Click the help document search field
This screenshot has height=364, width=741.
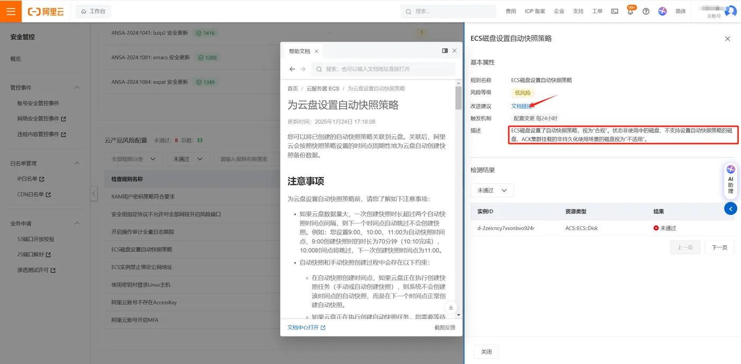click(x=383, y=69)
